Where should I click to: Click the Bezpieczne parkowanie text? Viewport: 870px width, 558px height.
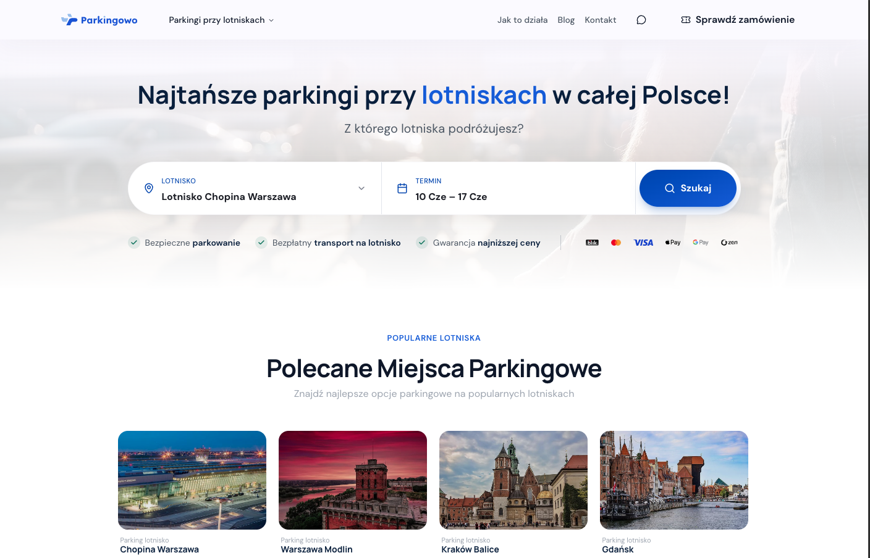(x=192, y=243)
